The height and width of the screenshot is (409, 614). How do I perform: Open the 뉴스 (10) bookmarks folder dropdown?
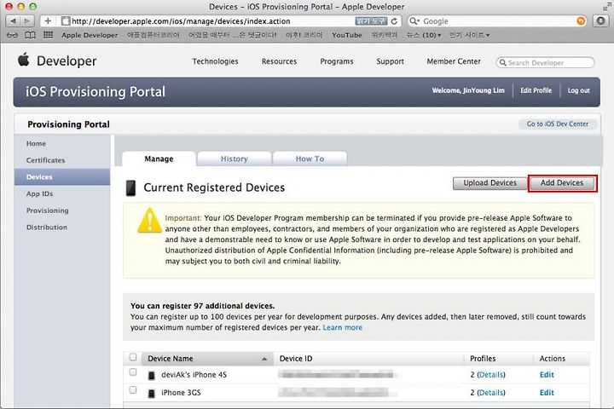424,35
